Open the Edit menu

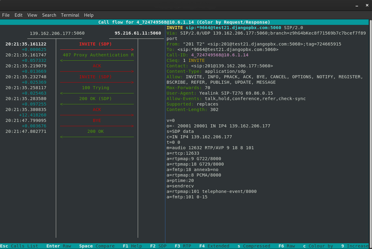point(19,15)
